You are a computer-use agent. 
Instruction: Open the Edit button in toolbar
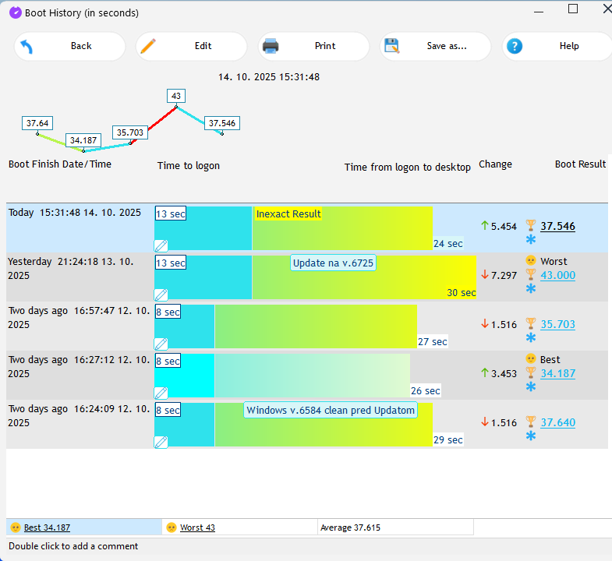192,46
